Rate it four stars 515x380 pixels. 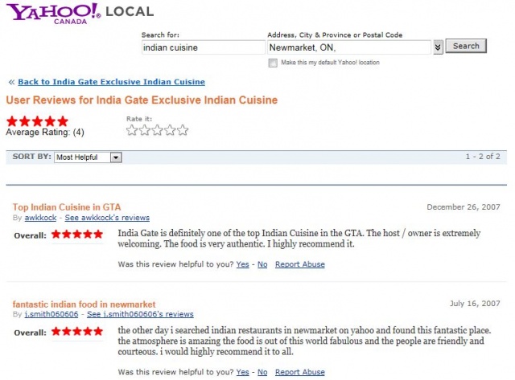[x=170, y=130]
